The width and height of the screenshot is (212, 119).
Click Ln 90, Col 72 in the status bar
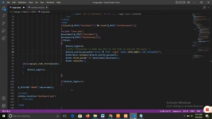[165, 111]
